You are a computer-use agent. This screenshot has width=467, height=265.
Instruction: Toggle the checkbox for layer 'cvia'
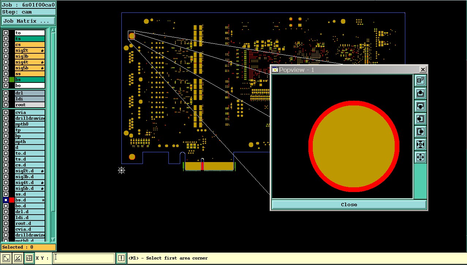click(x=6, y=112)
